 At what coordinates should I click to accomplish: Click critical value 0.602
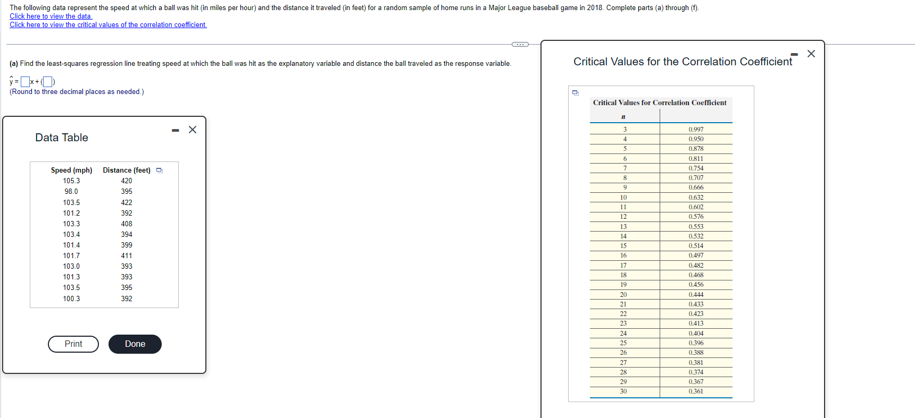coord(696,207)
